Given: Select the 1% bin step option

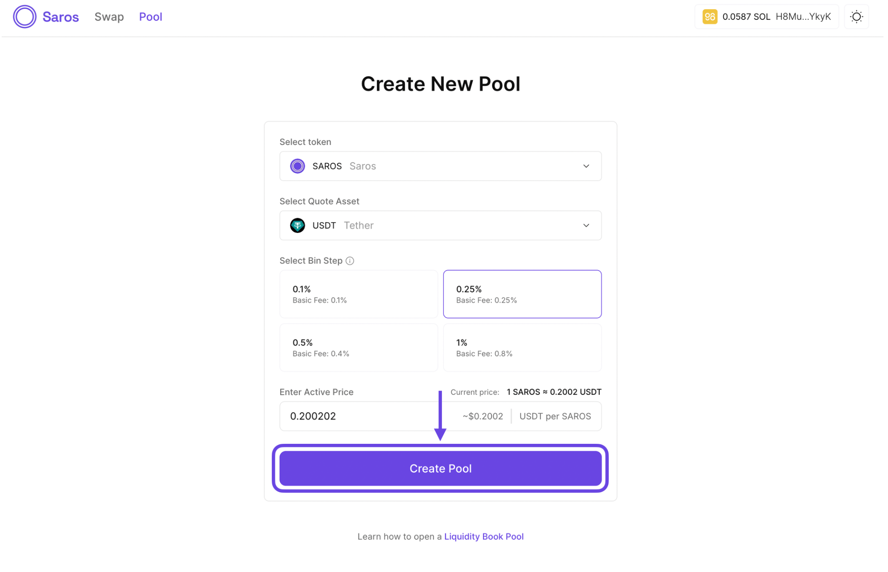Looking at the screenshot, I should click(x=522, y=347).
